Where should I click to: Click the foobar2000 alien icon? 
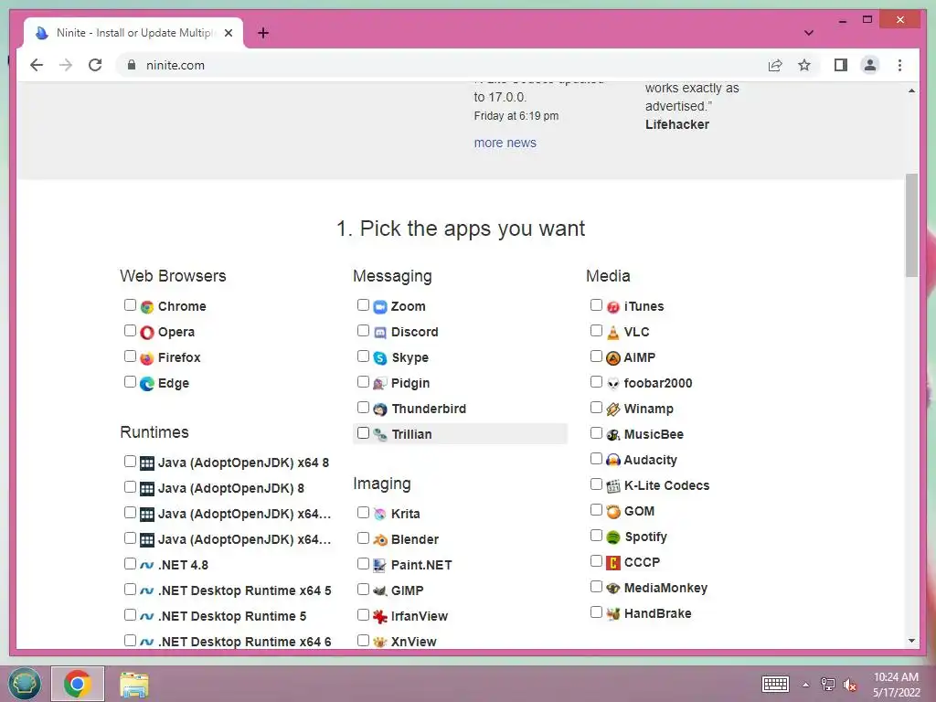[613, 384]
